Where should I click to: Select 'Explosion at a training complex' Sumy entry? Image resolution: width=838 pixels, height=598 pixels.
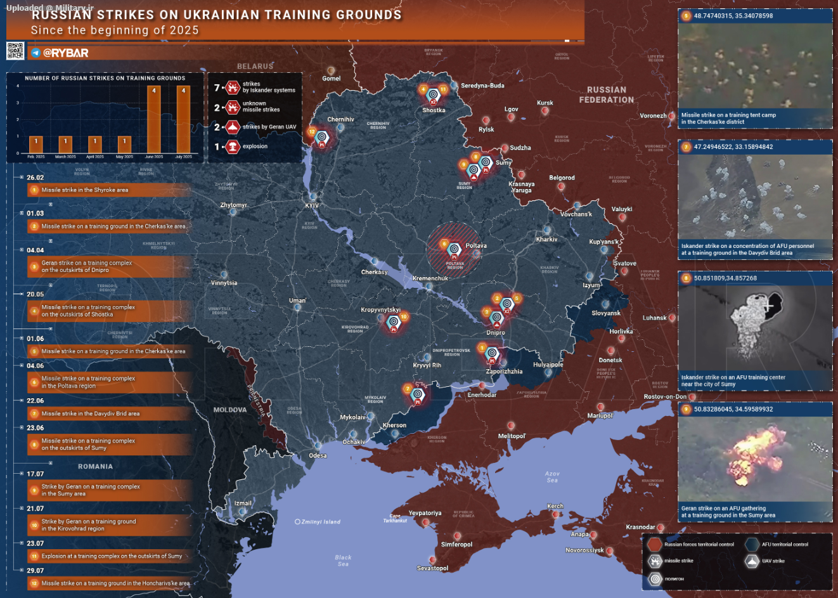pos(109,556)
